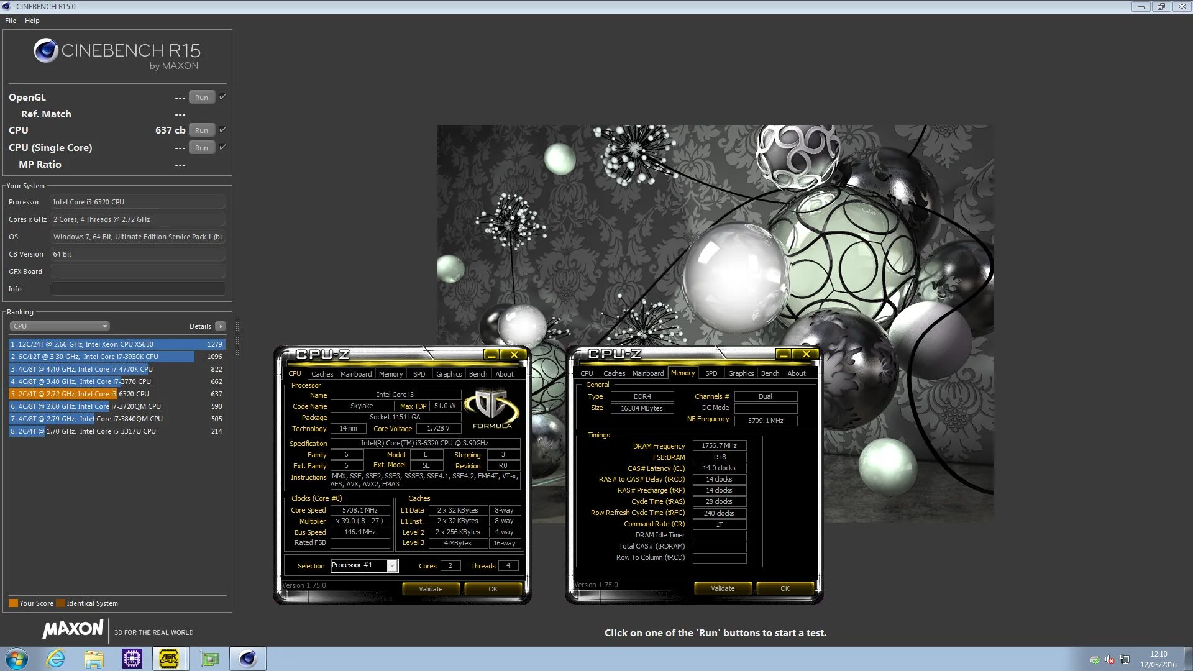This screenshot has width=1193, height=671.
Task: Click the network connection tray icon
Action: tap(1125, 660)
